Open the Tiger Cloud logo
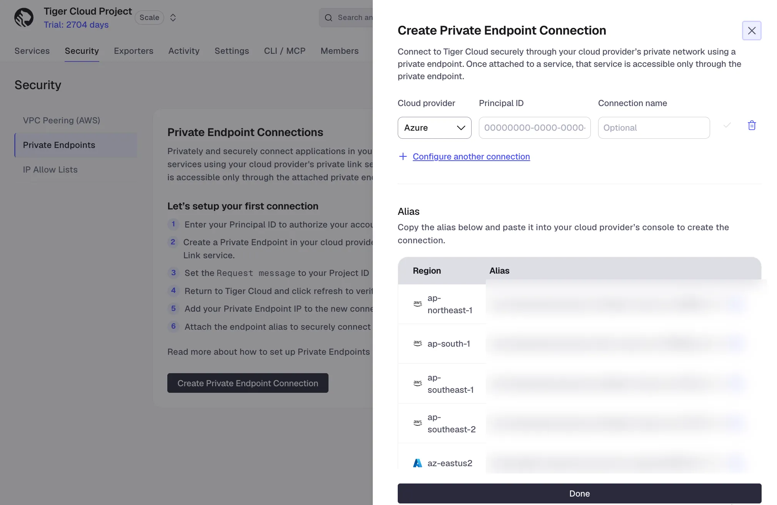Image resolution: width=777 pixels, height=505 pixels. tap(24, 18)
